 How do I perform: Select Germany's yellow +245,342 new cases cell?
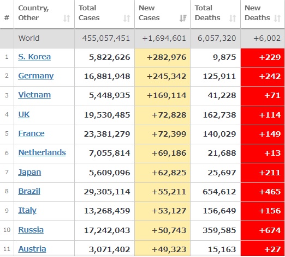coord(163,77)
